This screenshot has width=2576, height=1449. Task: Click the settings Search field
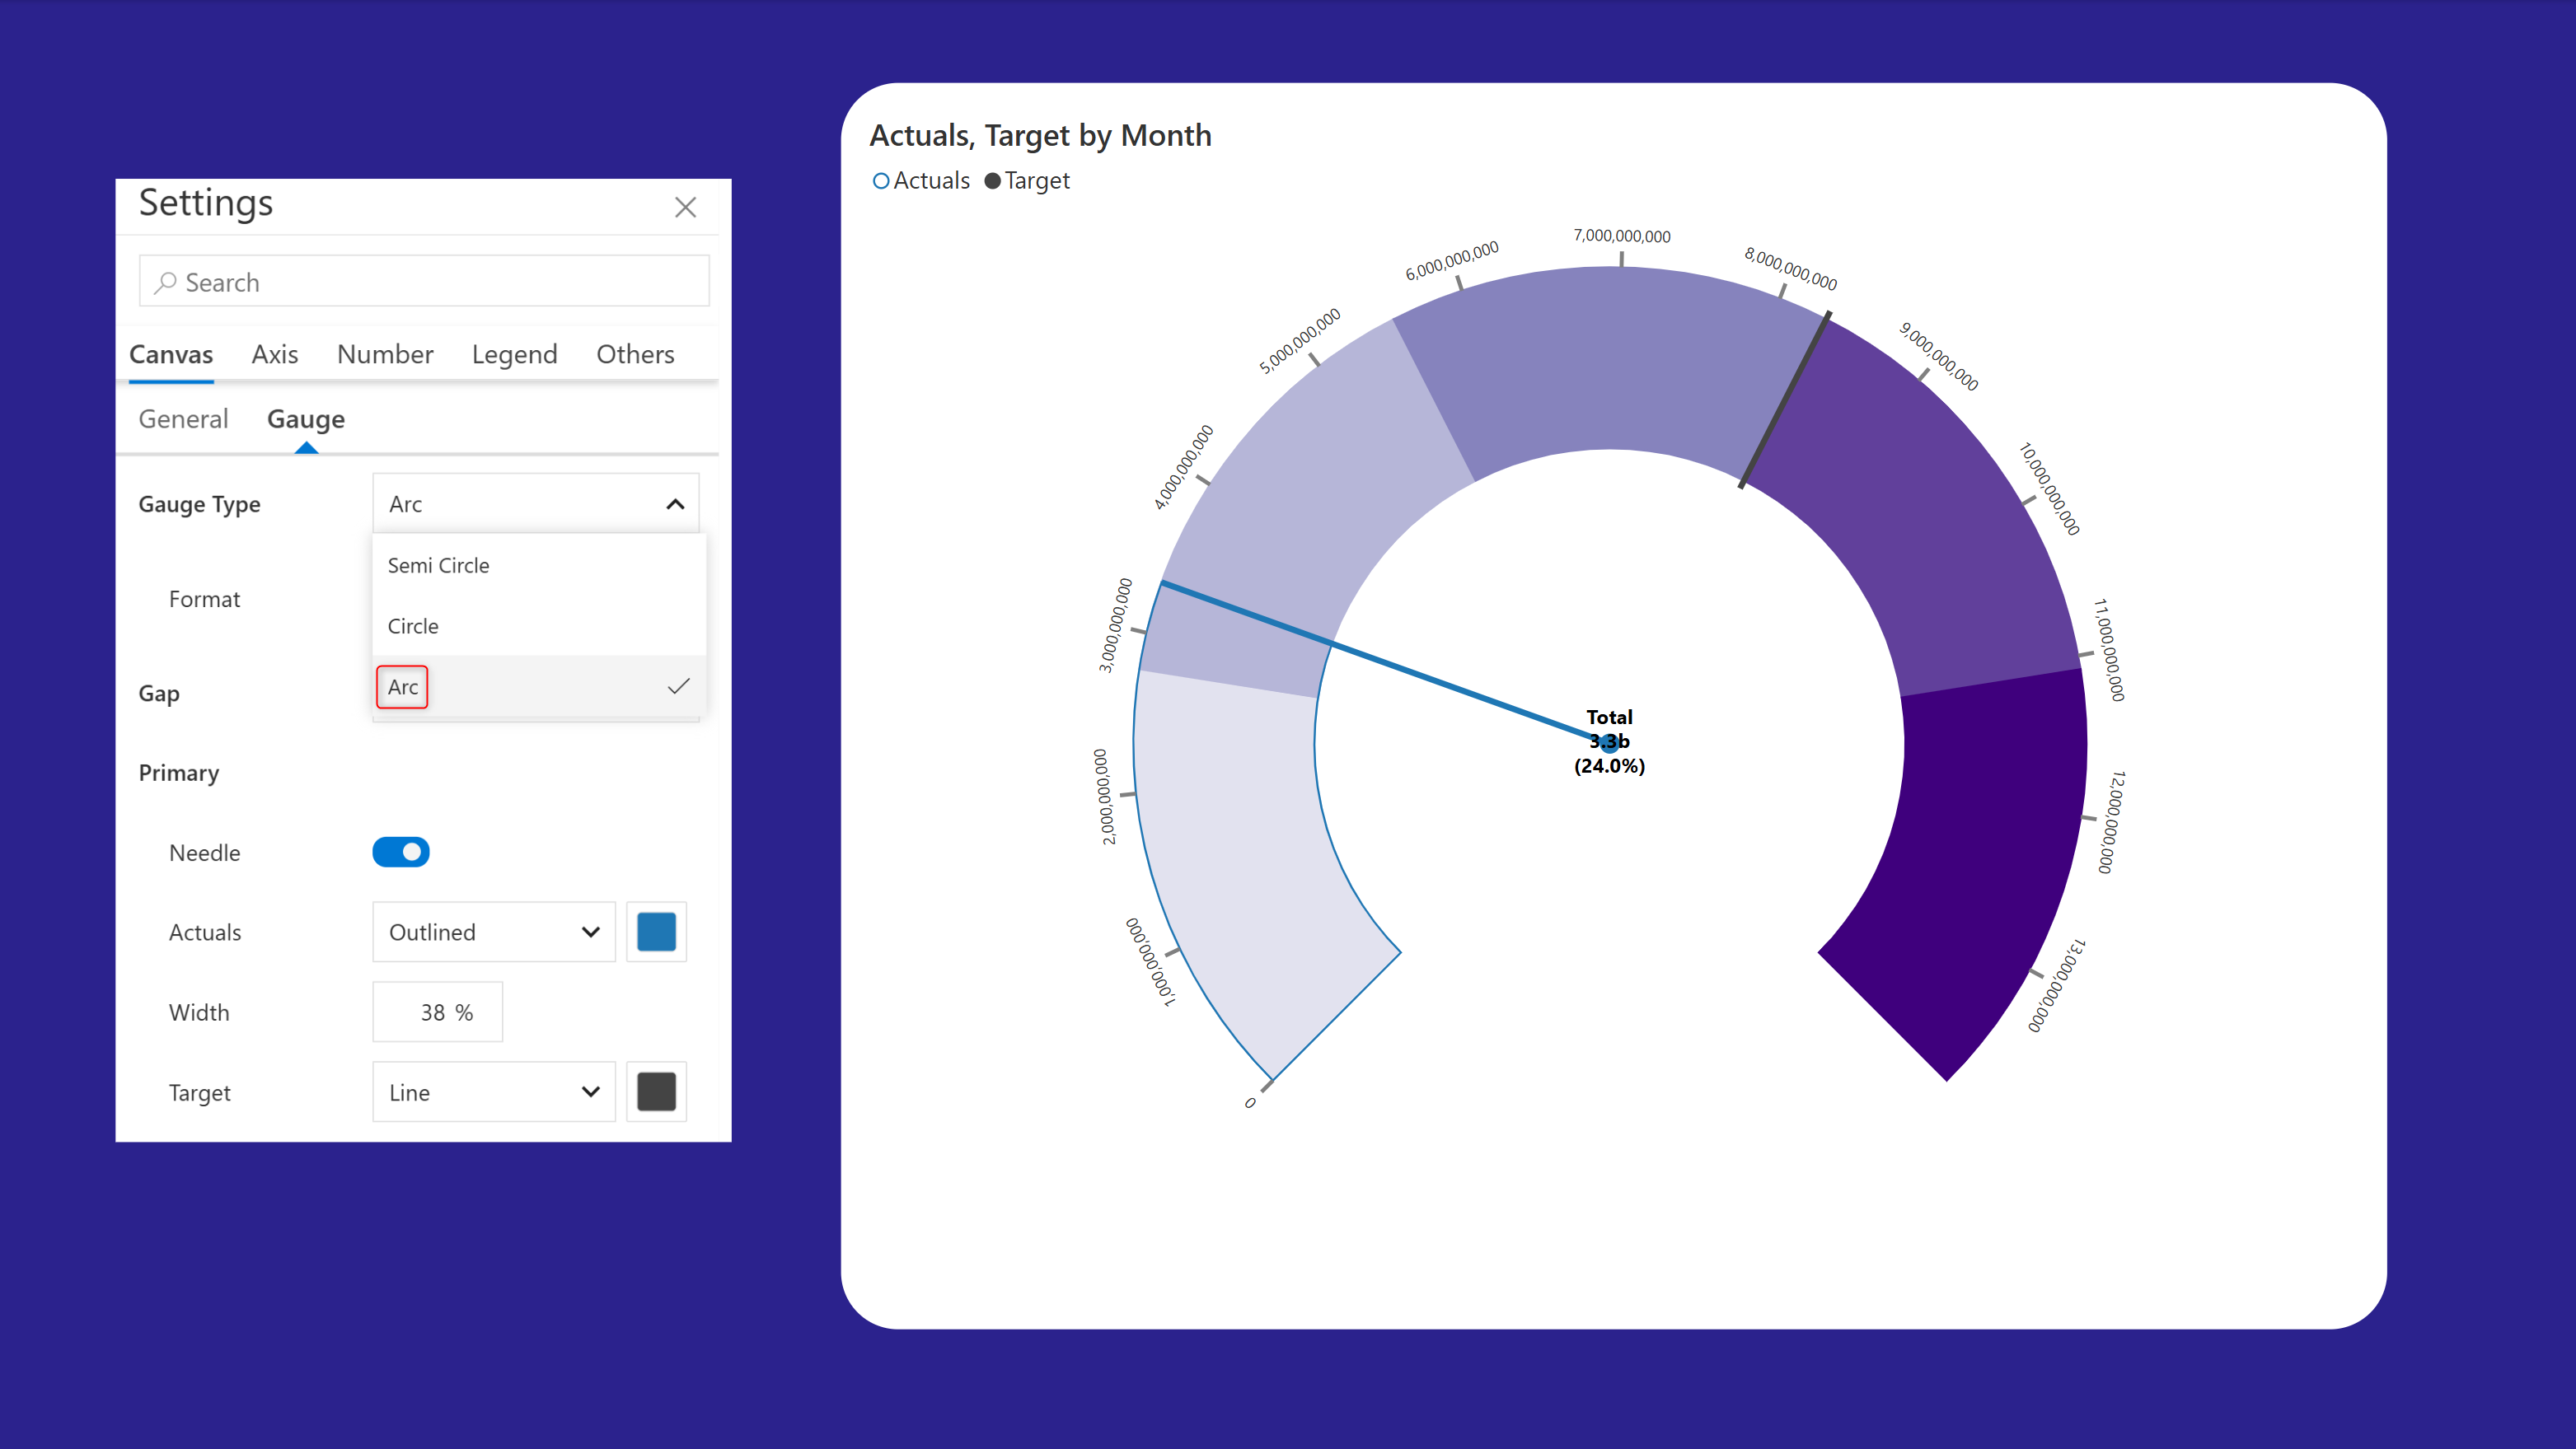pyautogui.click(x=440, y=283)
